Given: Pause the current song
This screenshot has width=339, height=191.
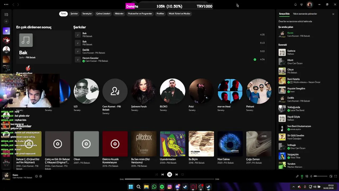Looking at the screenshot, I should click(169, 175).
